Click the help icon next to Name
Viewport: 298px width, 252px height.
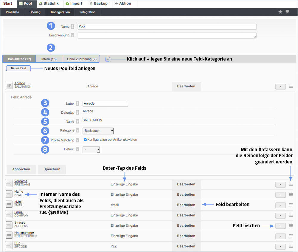tap(72, 27)
